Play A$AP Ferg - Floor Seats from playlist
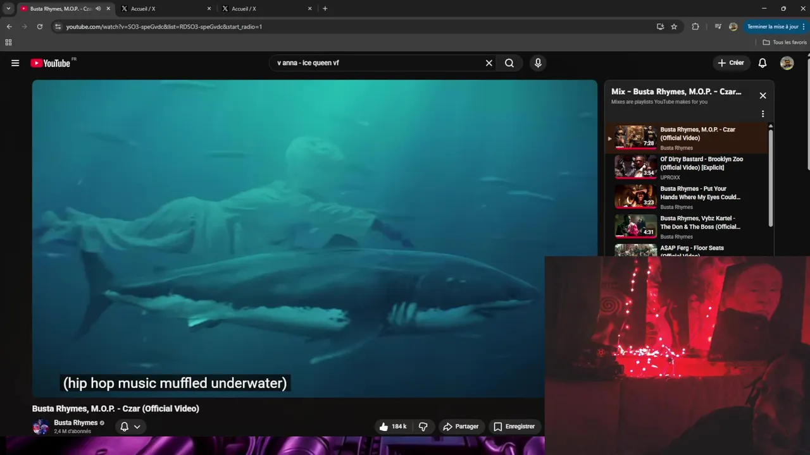 [x=687, y=250]
